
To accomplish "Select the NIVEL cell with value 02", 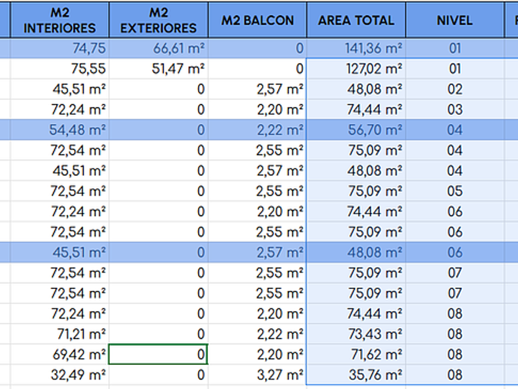I will coord(454,89).
